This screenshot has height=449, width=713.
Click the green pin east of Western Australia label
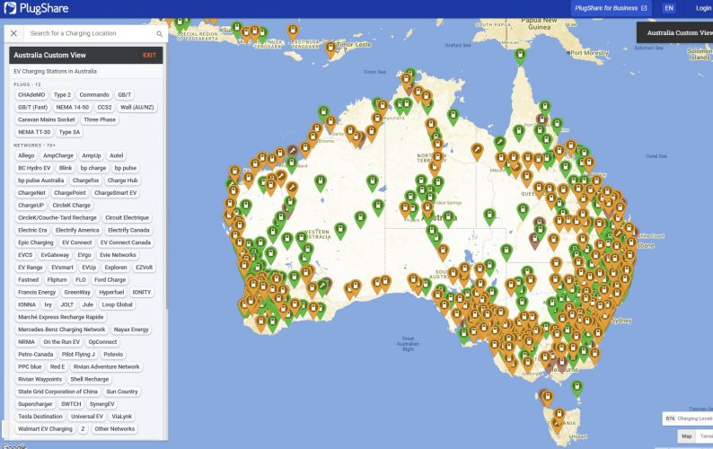[339, 230]
